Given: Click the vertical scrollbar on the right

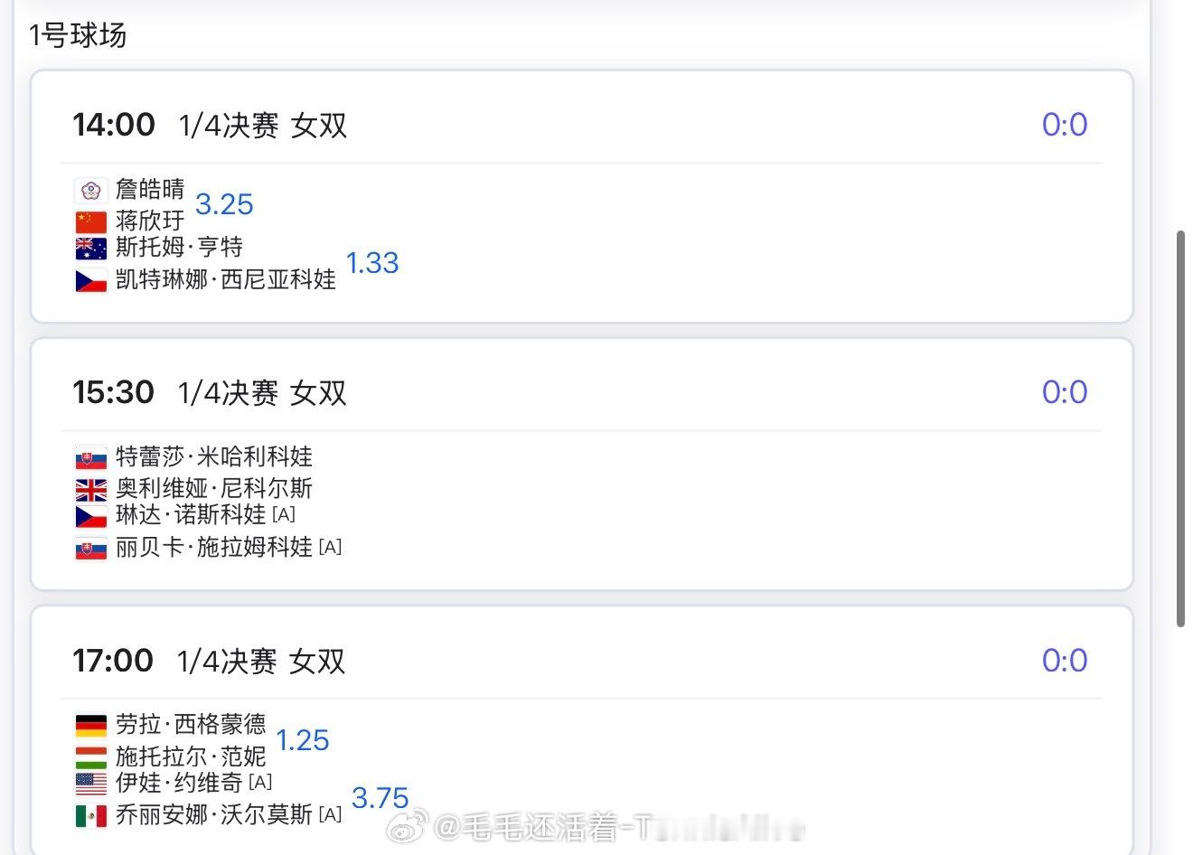Looking at the screenshot, I should pos(1180,429).
